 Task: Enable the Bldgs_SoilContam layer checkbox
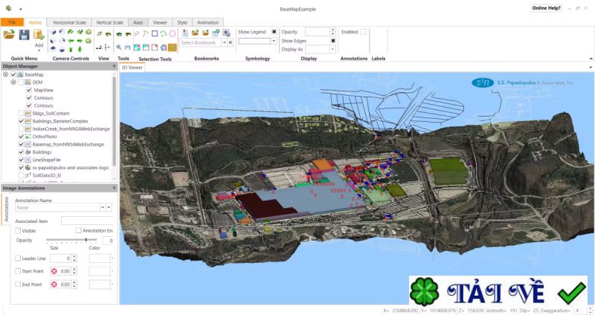pos(22,113)
